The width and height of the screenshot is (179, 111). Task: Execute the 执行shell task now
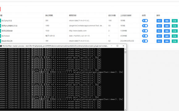pos(159,36)
